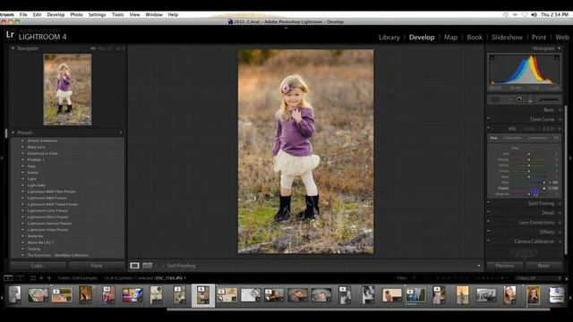
Task: Switch to the Slideshow module
Action: [x=507, y=38]
